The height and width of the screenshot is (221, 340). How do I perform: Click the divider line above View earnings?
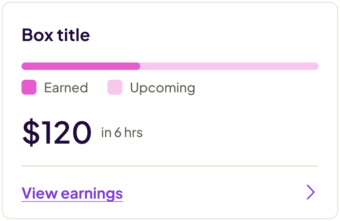tap(170, 166)
